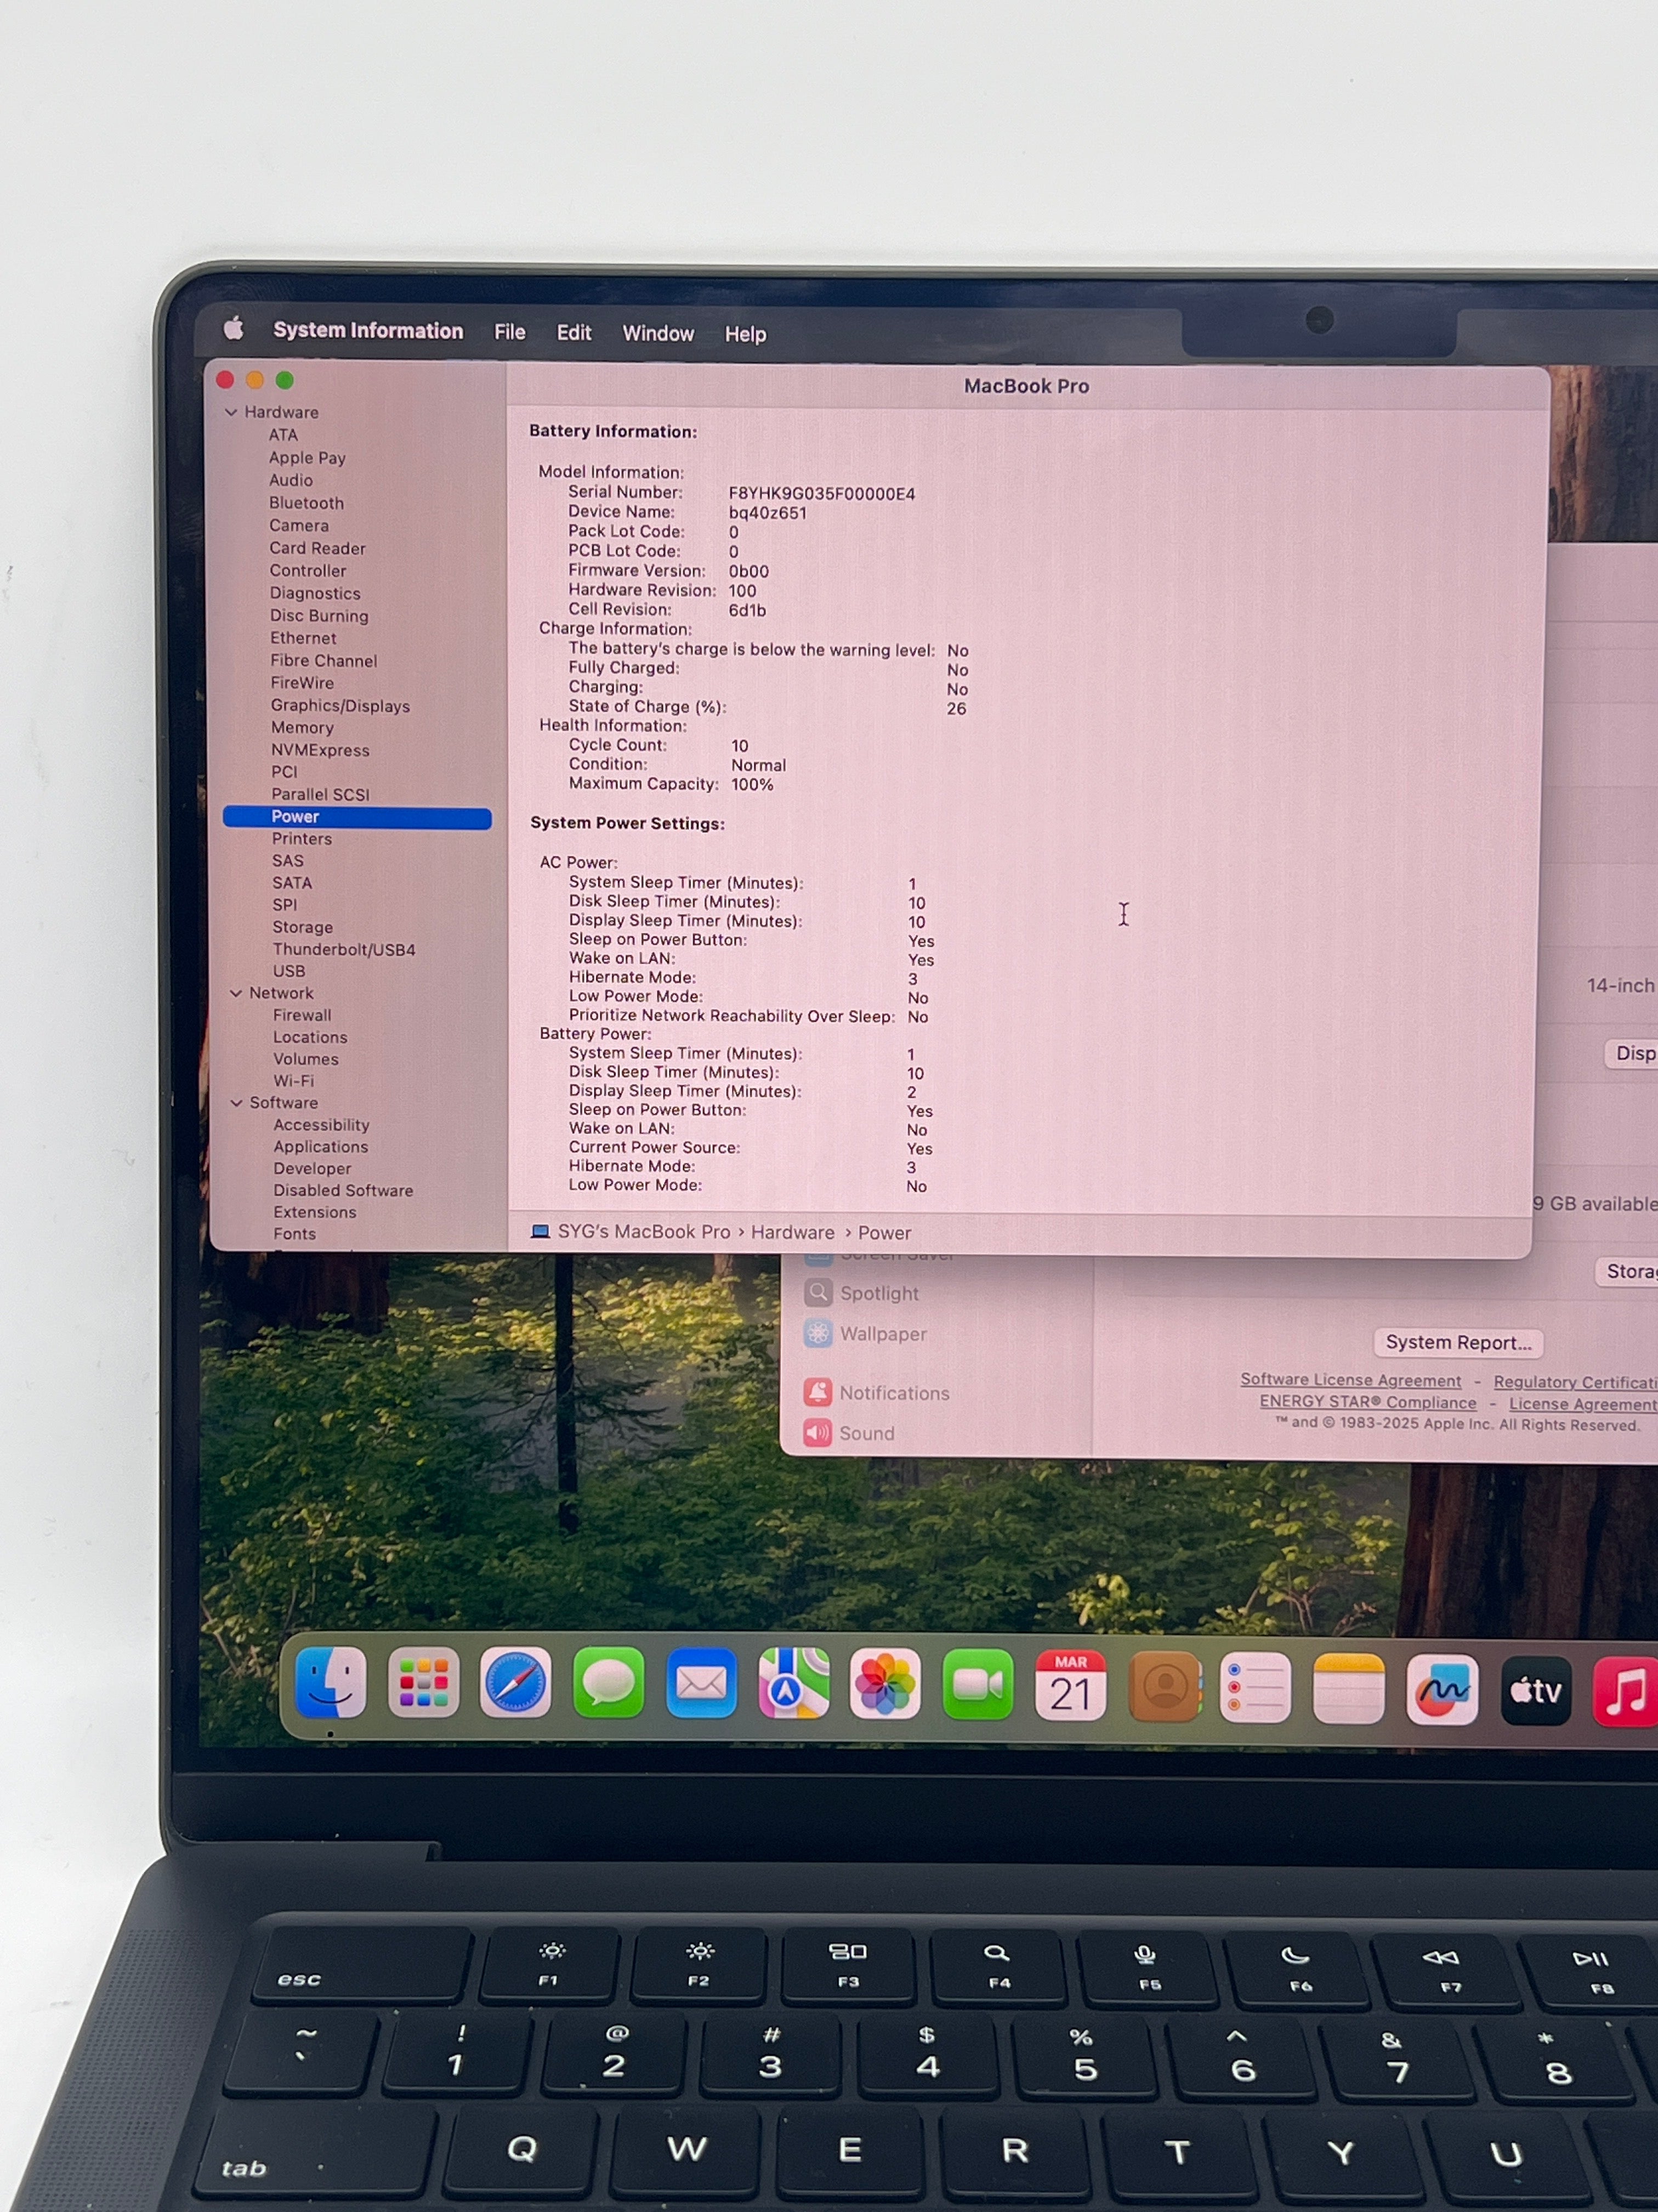Image resolution: width=1658 pixels, height=2212 pixels.
Task: Select Memory in the sidebar
Action: coord(302,728)
